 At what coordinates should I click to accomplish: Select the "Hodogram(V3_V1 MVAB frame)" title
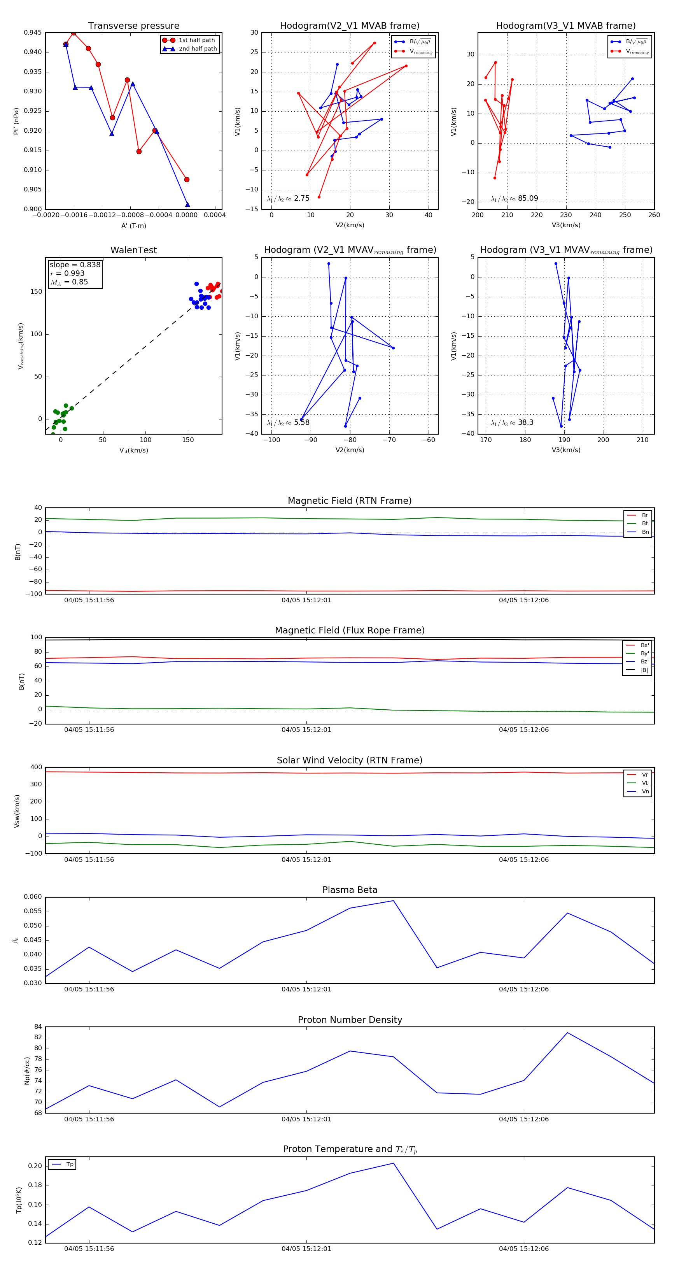[566, 26]
